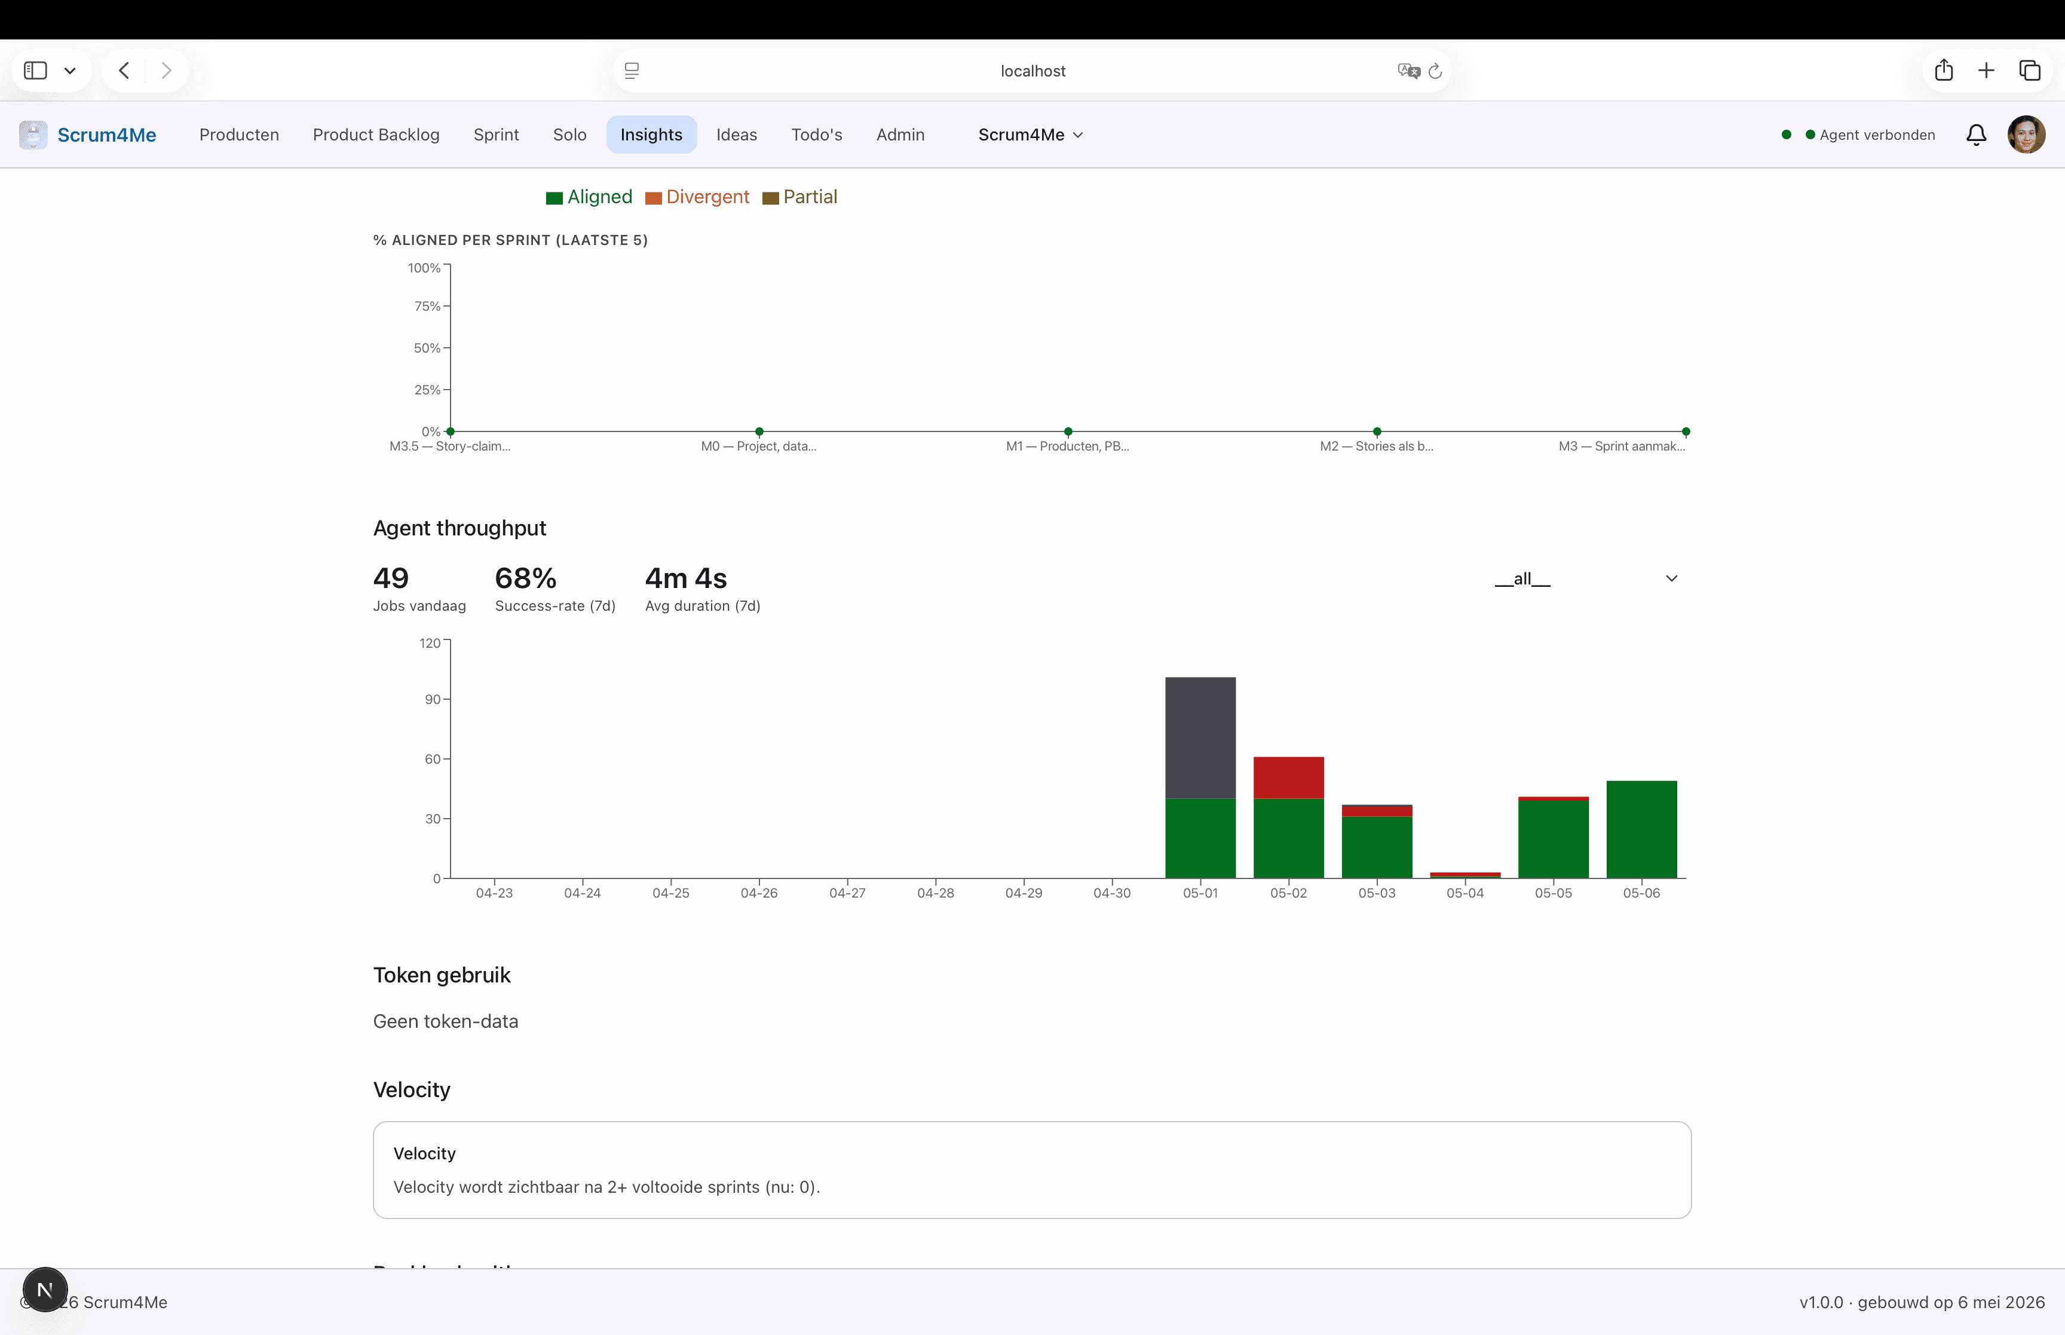Navigate to the Ideas tab
The width and height of the screenshot is (2065, 1335).
[x=737, y=134]
